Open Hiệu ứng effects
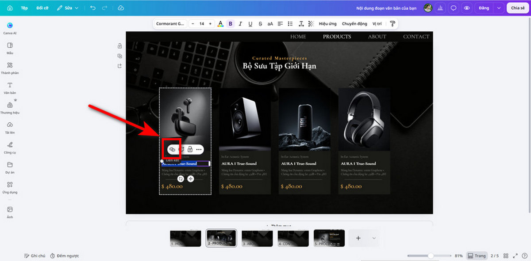The image size is (531, 261). pyautogui.click(x=327, y=24)
